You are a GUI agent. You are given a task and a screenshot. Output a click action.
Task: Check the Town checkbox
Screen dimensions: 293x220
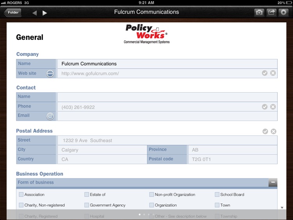tap(217, 205)
